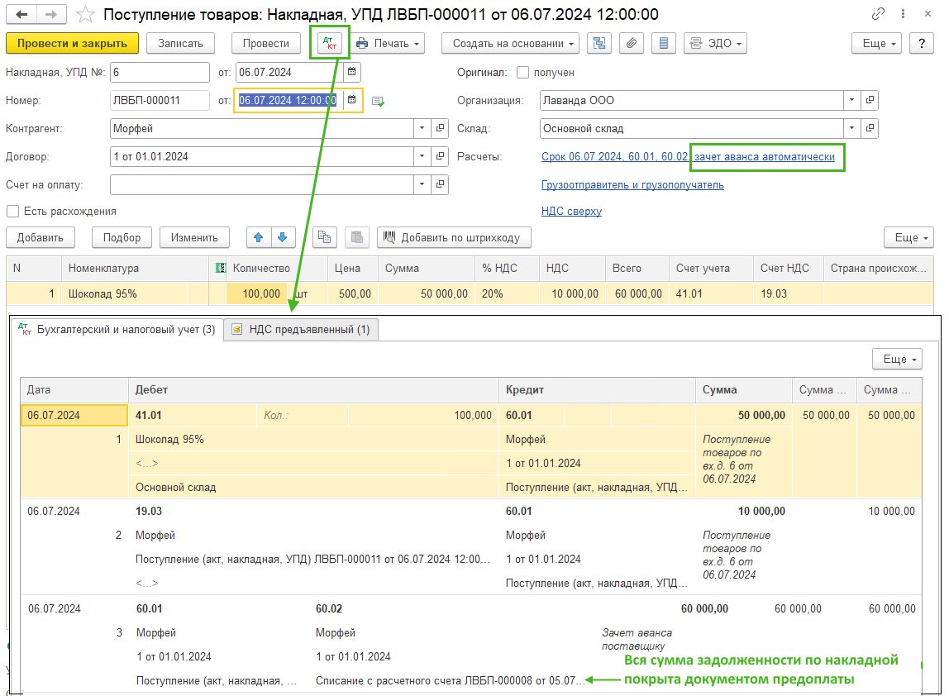
Task: Click the Номер field ЛВБП-000011
Action: (160, 100)
